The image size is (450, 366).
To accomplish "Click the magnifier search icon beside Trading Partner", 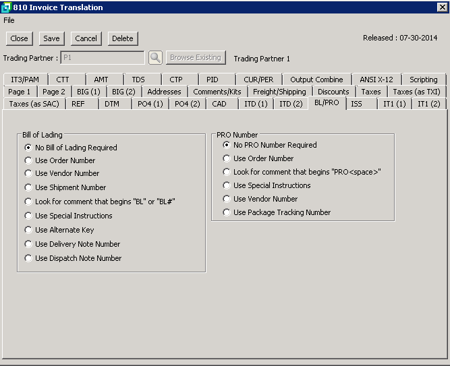I will 155,58.
